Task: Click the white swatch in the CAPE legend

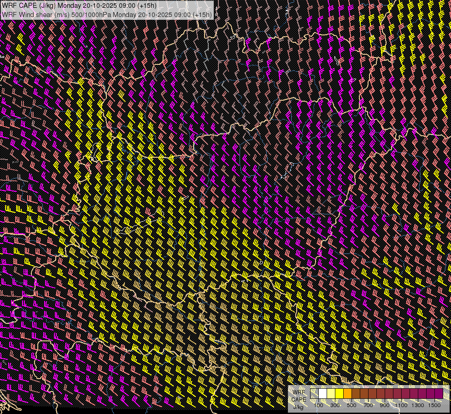Action: tap(323, 393)
